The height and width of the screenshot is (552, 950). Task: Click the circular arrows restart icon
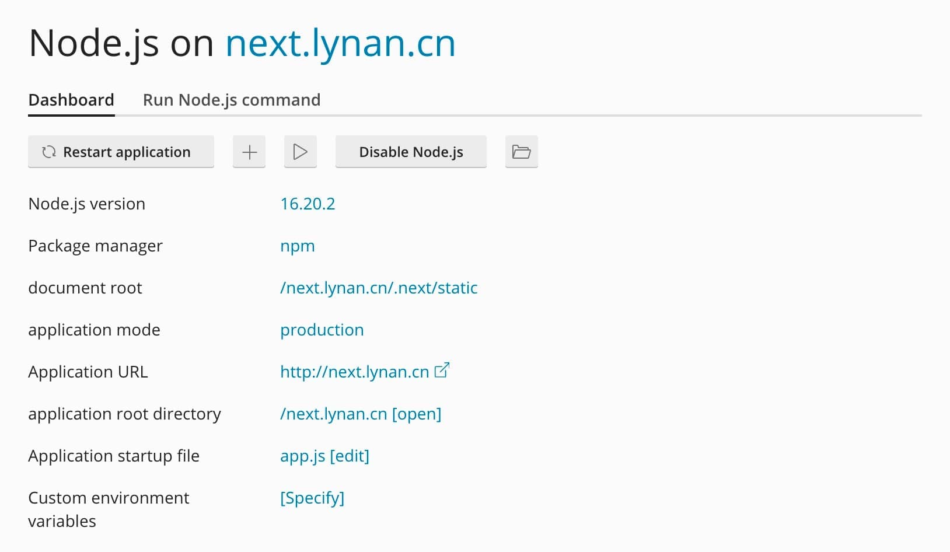(49, 152)
